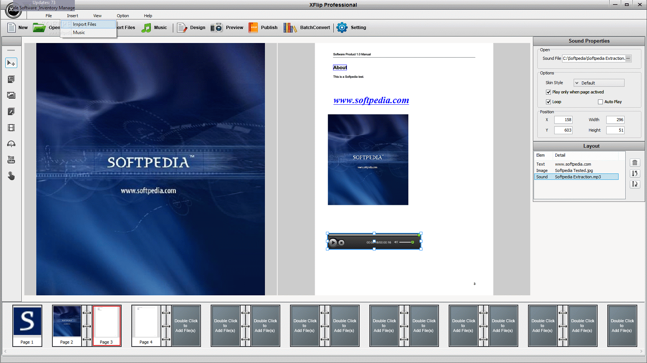647x363 pixels.
Task: Enable the Auto Play checkbox
Action: 600,102
